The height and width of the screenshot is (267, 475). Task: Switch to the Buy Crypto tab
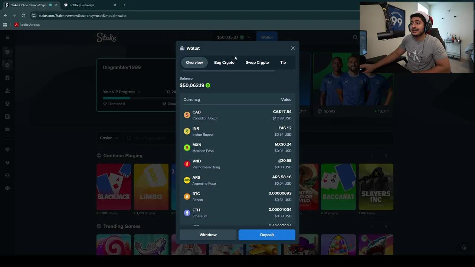(224, 62)
